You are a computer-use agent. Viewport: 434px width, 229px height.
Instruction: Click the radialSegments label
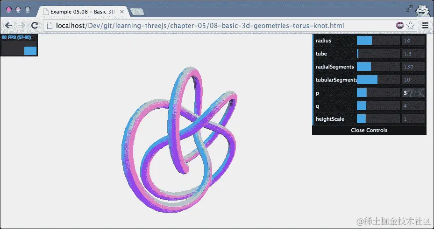point(334,67)
